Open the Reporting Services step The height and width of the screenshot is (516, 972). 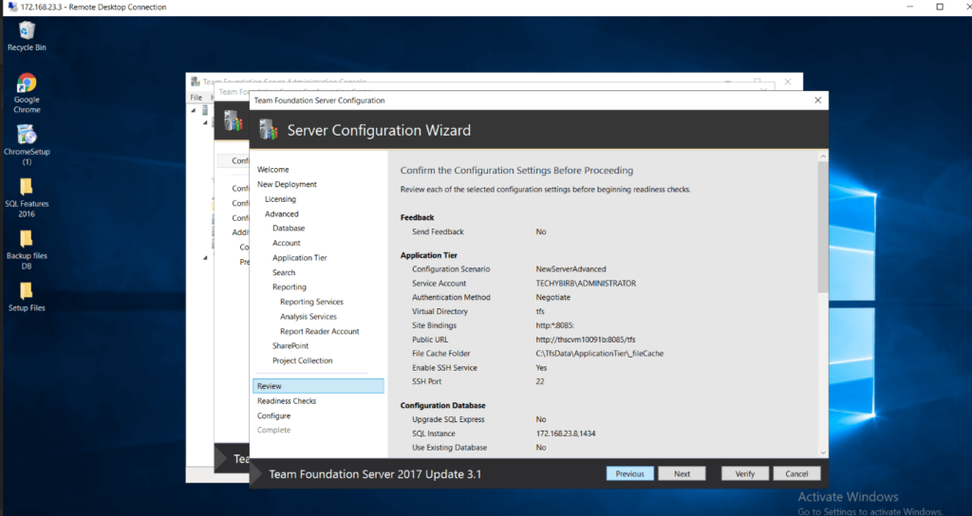pos(311,302)
